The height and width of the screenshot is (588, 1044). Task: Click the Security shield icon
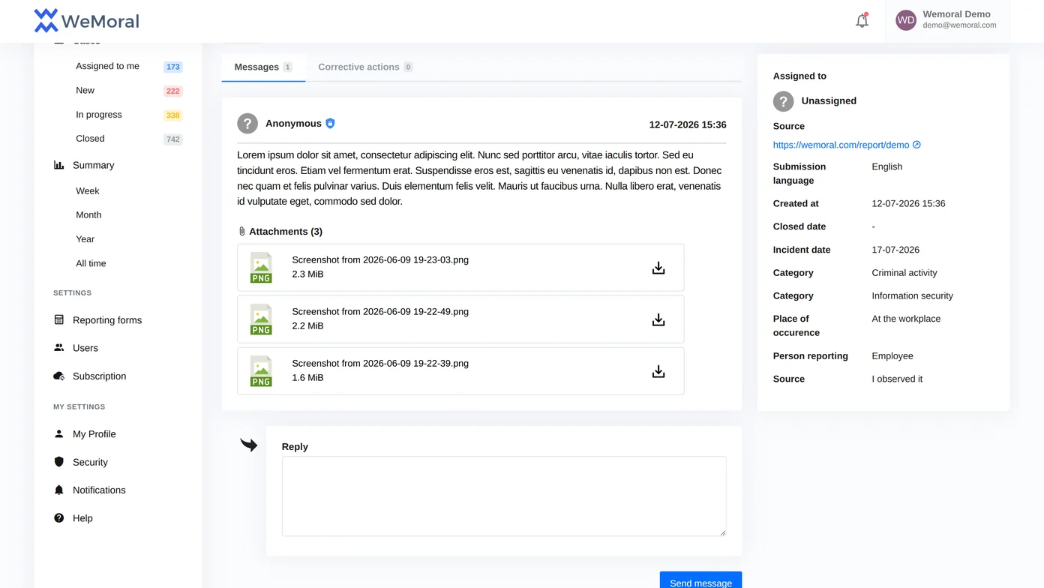coord(59,462)
